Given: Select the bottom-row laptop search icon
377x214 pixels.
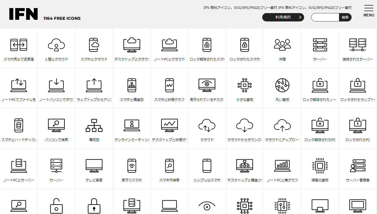Looking at the screenshot, I should pyautogui.click(x=19, y=206).
